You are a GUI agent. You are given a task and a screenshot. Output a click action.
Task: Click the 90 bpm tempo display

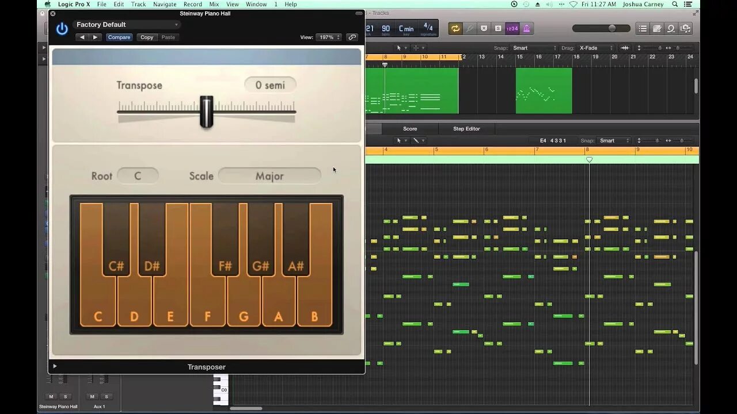[x=386, y=29]
